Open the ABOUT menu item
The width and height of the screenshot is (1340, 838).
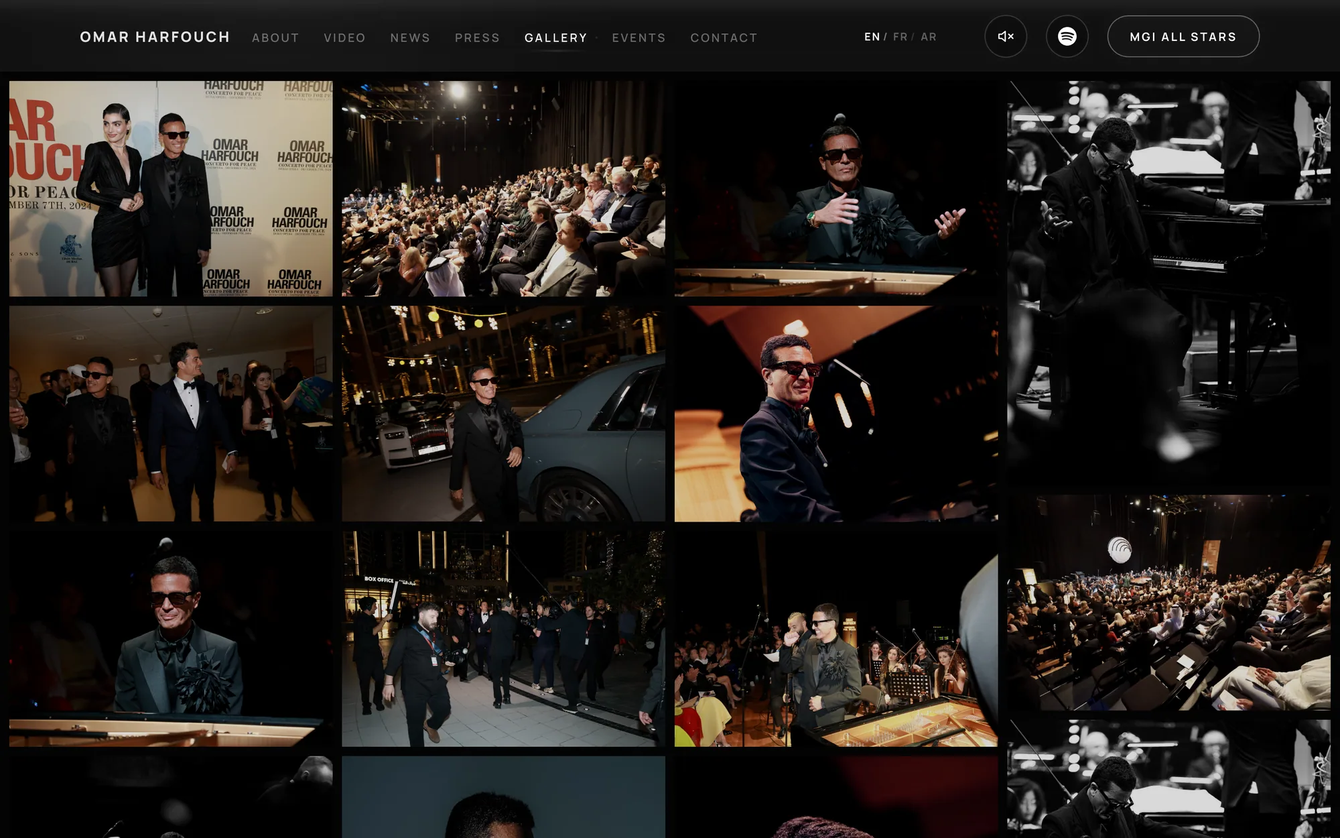tap(275, 38)
